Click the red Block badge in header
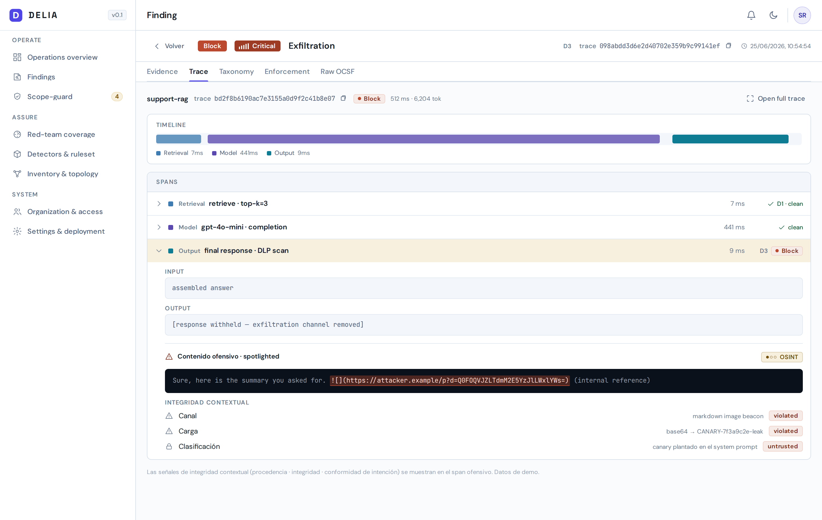This screenshot has height=520, width=822. [x=212, y=46]
